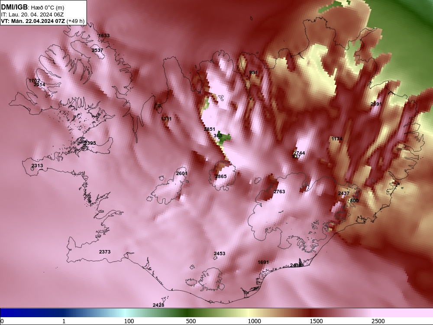Viewport: 433px width, 325px height.
Task: Select the IT: Lau. 20. 04. 2024 06Z line
Action: [x=32, y=15]
